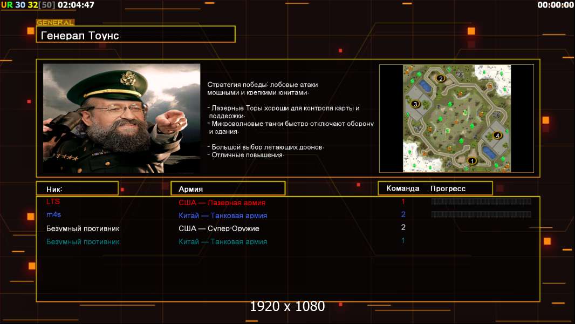The height and width of the screenshot is (324, 575).
Task: Click General Townes portrait image
Action: pos(121,118)
